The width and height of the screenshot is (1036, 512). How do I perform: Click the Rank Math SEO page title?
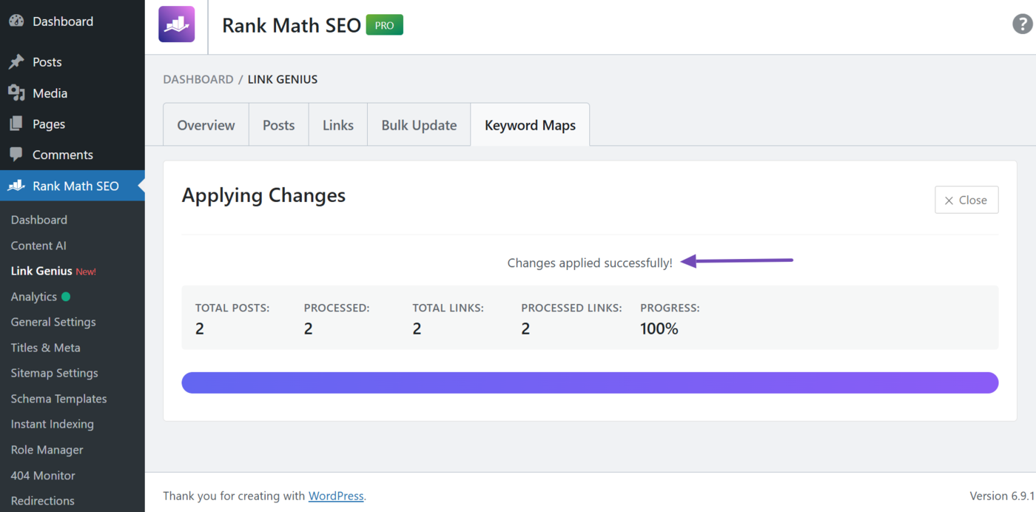point(292,25)
